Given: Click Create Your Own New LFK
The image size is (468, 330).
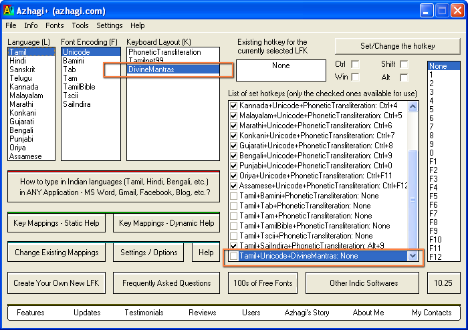Looking at the screenshot, I should pos(56,283).
